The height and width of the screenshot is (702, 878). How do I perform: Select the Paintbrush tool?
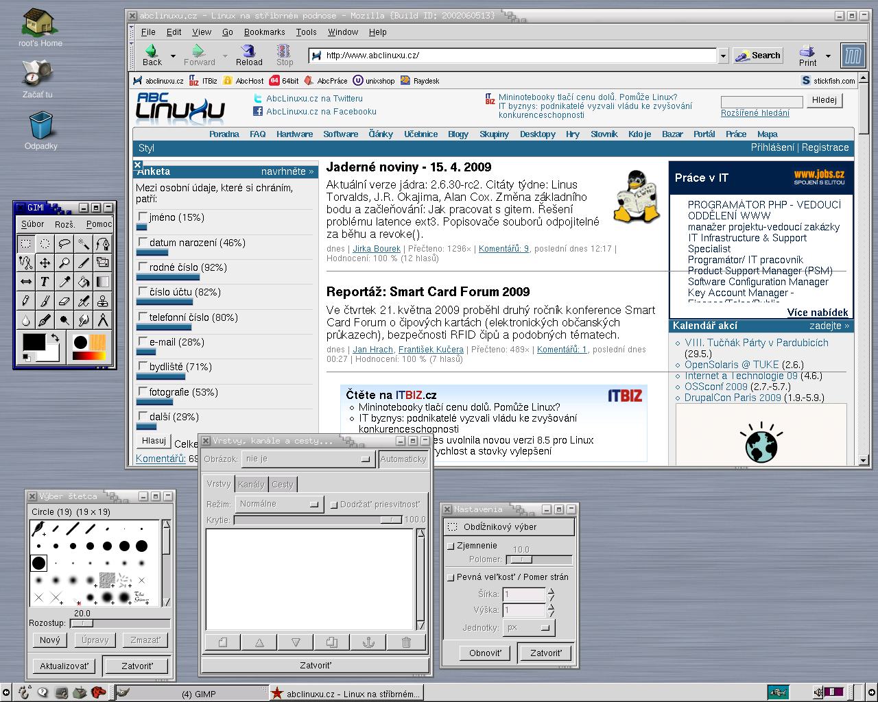[45, 301]
